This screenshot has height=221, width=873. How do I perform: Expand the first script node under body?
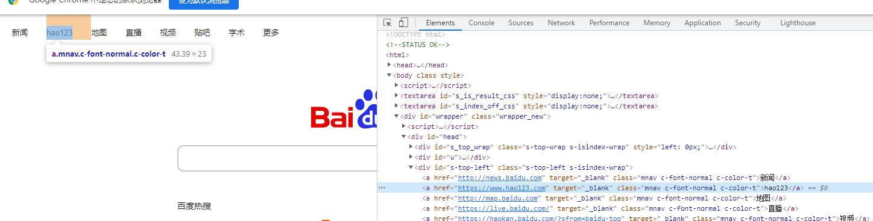(x=397, y=86)
